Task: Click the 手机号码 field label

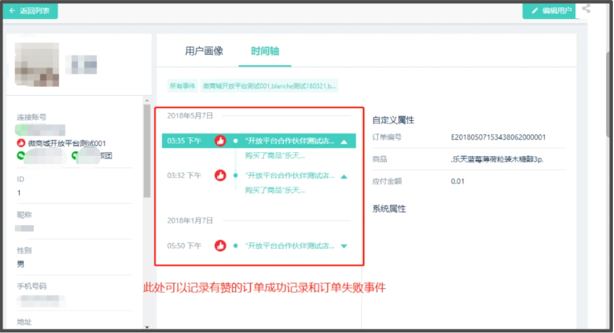Action: 31,287
